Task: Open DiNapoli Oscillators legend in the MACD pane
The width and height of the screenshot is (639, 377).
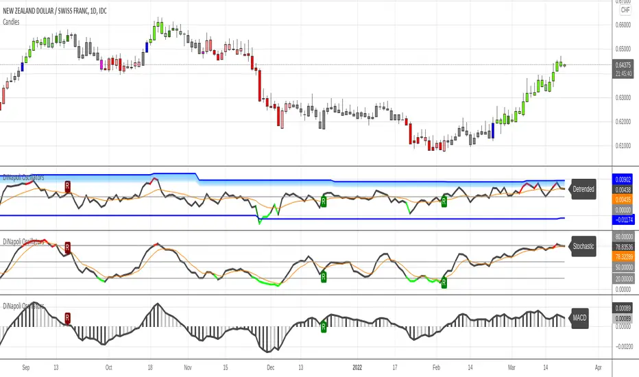Action: (24, 306)
